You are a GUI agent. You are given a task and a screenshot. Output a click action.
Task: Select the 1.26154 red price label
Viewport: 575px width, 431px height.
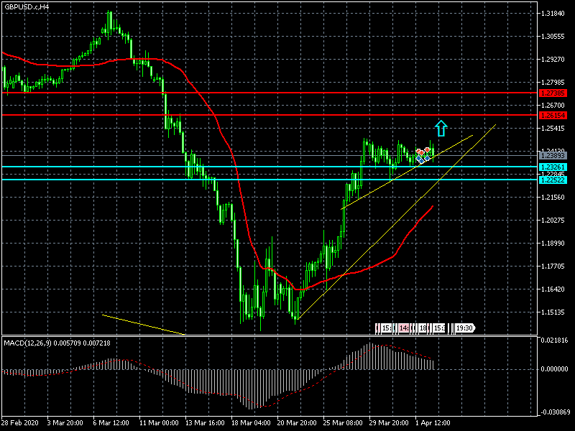pyautogui.click(x=553, y=115)
